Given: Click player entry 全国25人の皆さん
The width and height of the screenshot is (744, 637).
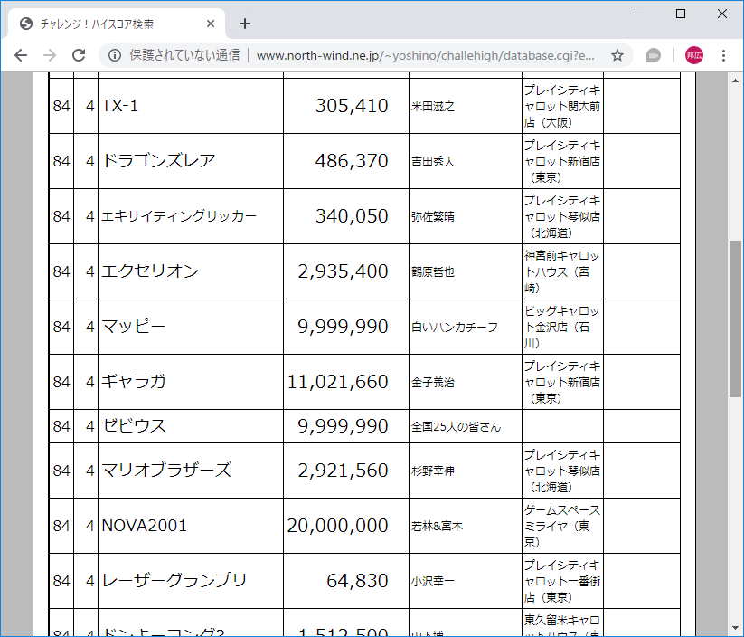Looking at the screenshot, I should coord(456,426).
